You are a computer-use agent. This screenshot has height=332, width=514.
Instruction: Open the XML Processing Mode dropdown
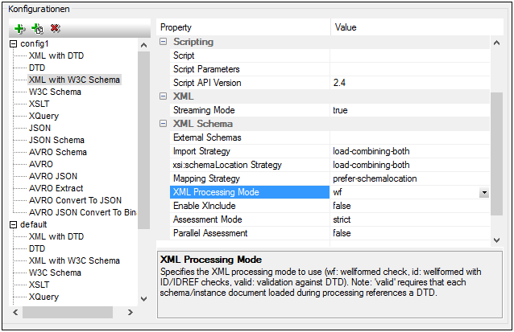pyautogui.click(x=483, y=193)
